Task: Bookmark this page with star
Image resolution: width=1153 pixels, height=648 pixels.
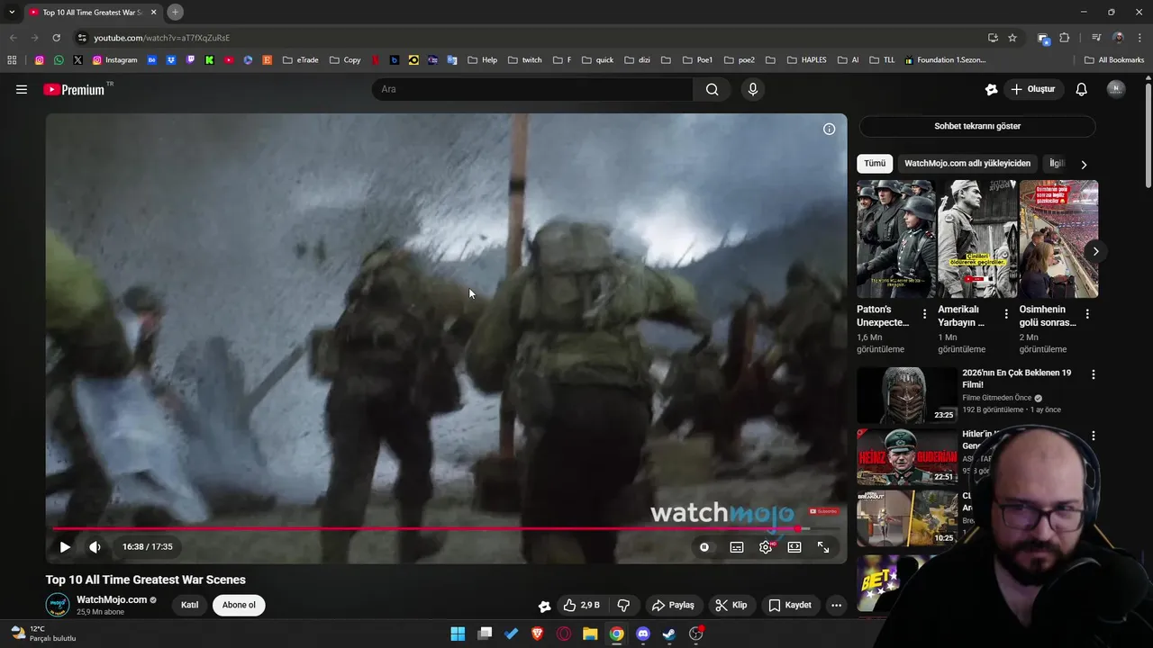Action: (x=1012, y=38)
